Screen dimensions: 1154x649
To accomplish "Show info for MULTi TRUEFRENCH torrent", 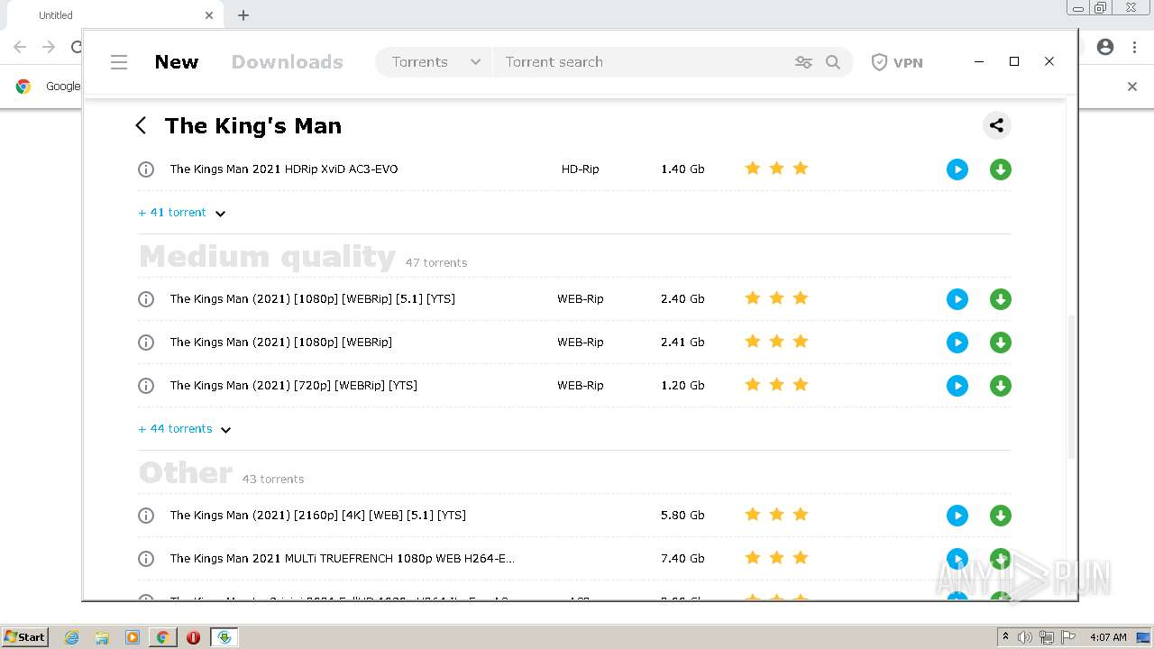I will point(146,559).
